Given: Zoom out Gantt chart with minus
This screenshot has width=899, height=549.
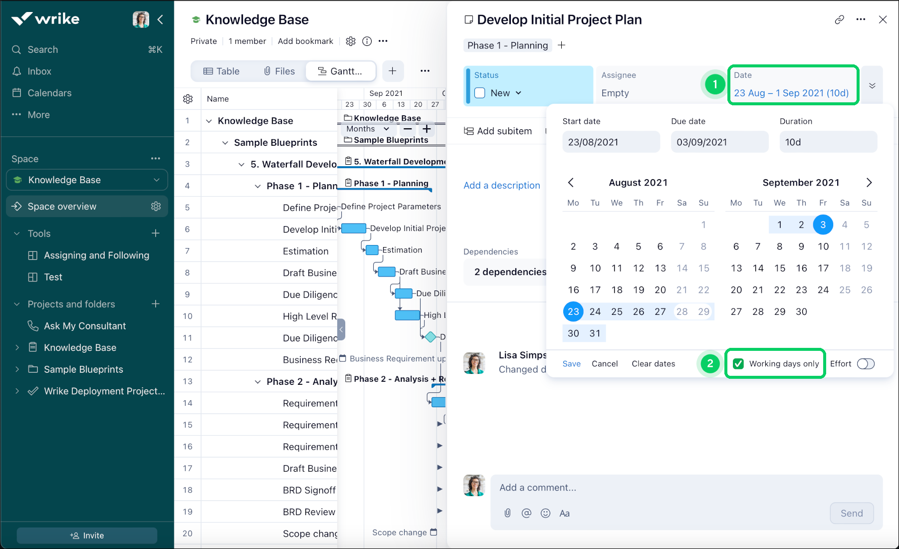Looking at the screenshot, I should [408, 129].
